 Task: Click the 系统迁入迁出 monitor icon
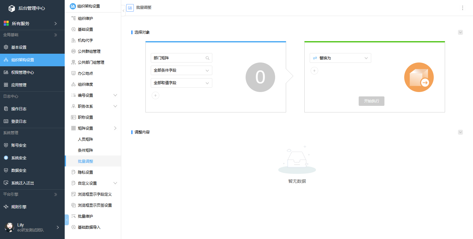[6, 183]
